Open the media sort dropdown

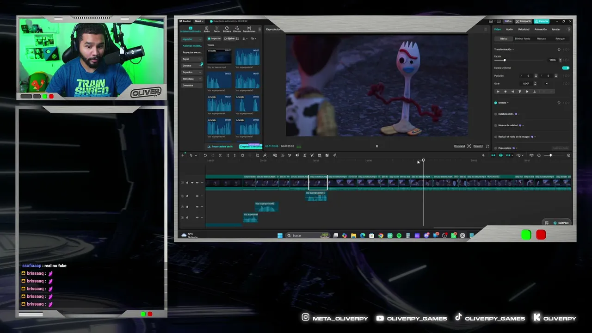click(x=246, y=38)
